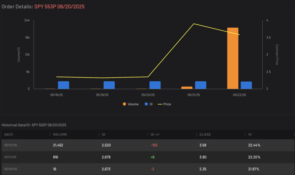This screenshot has width=295, height=175.
Task: Click the orange Volume bar for 05/22/25
Action: click(x=233, y=58)
